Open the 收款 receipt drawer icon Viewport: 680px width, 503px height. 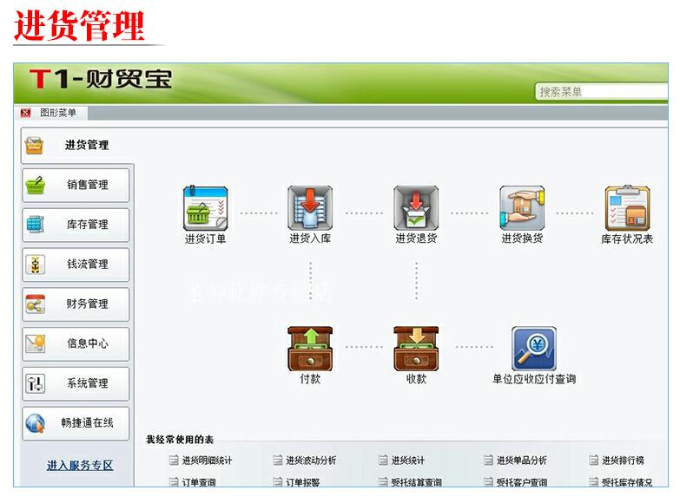(x=416, y=349)
